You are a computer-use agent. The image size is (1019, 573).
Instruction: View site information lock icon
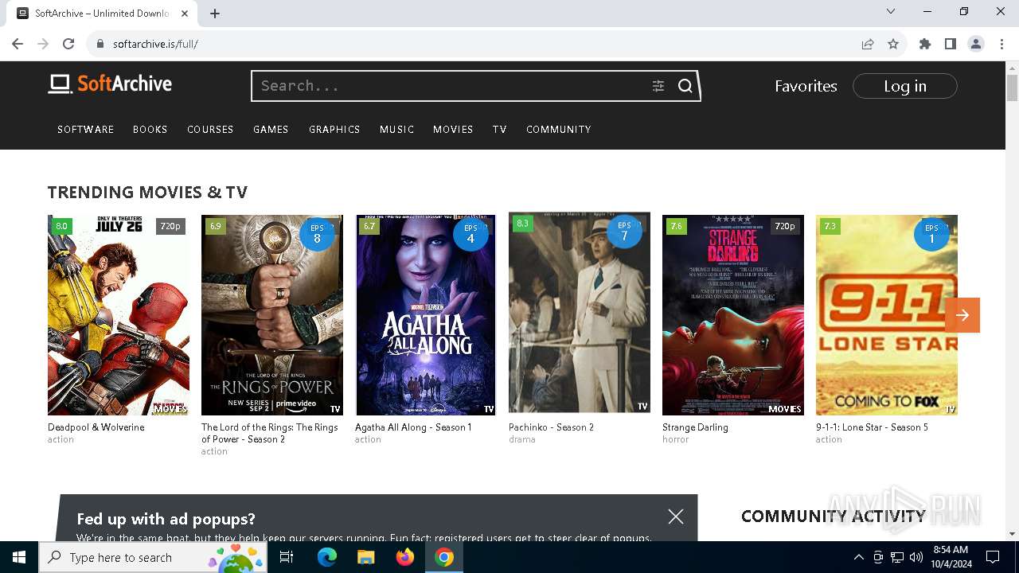pyautogui.click(x=100, y=44)
